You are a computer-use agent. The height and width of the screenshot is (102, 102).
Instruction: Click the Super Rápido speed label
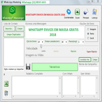(x=92, y=52)
